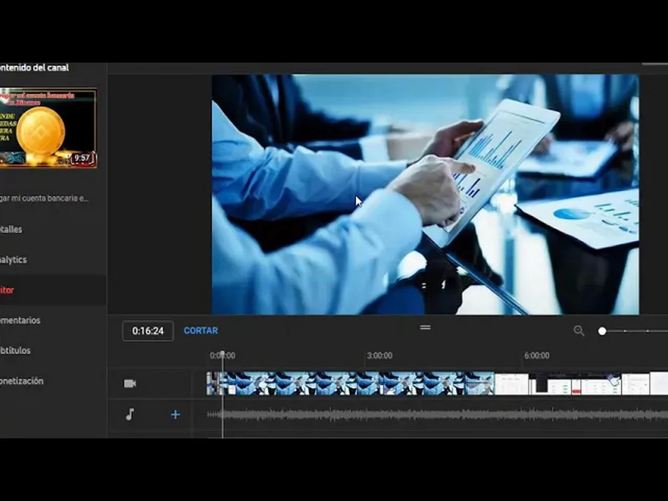Image resolution: width=668 pixels, height=501 pixels.
Task: Click CORTAR to trim the video
Action: point(200,330)
